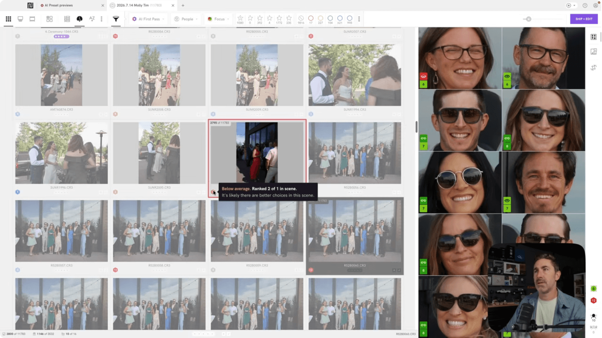602x338 pixels.
Task: Click the green eye badge on mustache man face
Action: (x=507, y=201)
